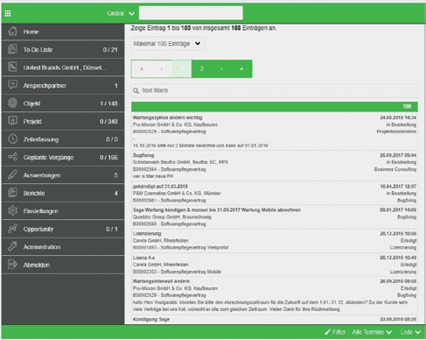
Task: Click the To-Do Liste sidebar icon
Action: point(12,49)
